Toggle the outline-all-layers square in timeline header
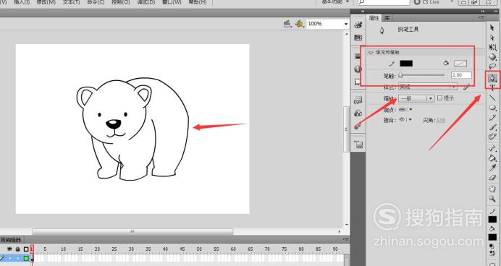The image size is (501, 266). pyautogui.click(x=26, y=249)
